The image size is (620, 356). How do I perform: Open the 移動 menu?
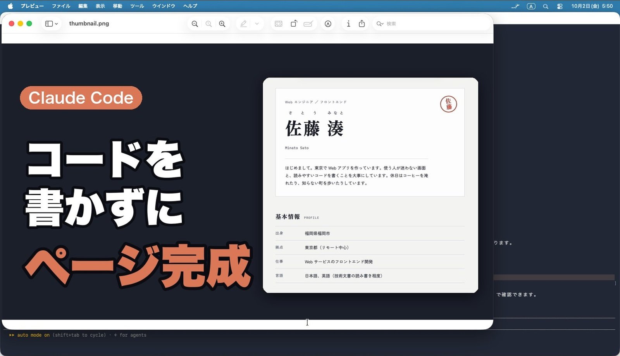117,6
